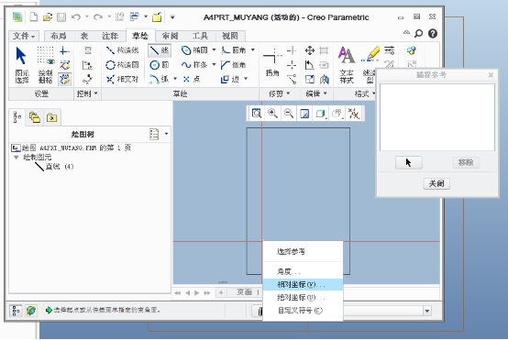Select the chamfer (倒角) tool
The height and width of the screenshot is (340, 508).
tap(233, 65)
